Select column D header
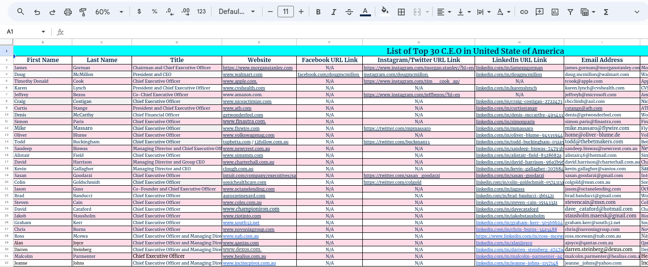648x267 pixels. (177, 42)
